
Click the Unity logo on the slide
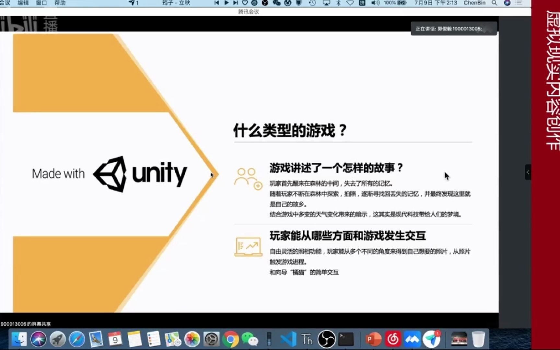coord(140,174)
